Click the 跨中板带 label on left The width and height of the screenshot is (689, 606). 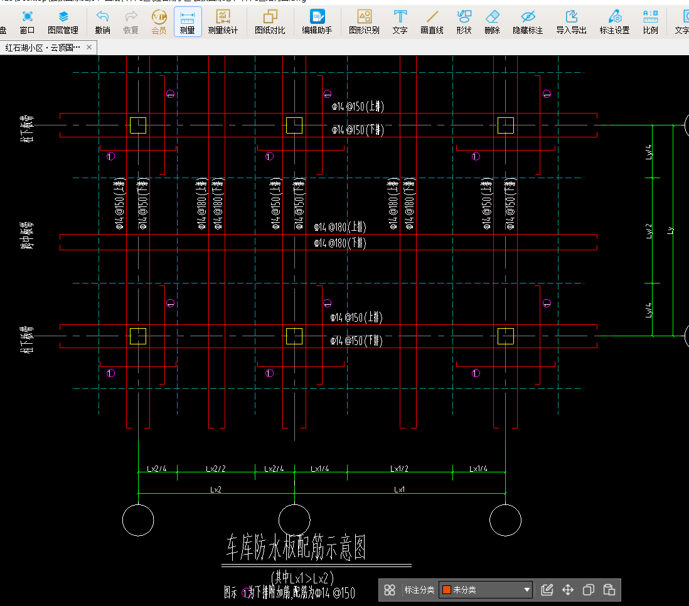[27, 235]
